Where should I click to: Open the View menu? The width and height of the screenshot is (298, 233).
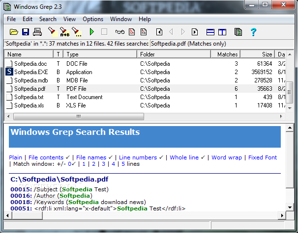pyautogui.click(x=69, y=19)
